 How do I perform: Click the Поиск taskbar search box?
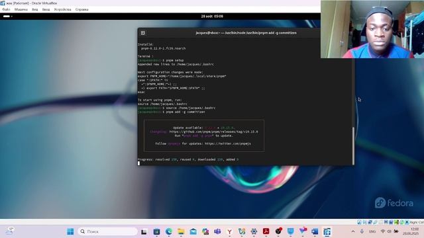107,231
